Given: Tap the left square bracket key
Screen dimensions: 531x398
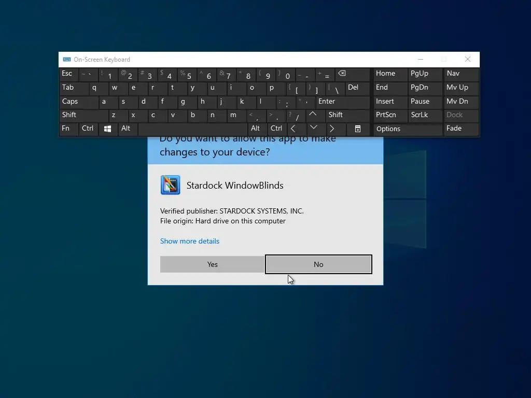Looking at the screenshot, I should 295,88.
